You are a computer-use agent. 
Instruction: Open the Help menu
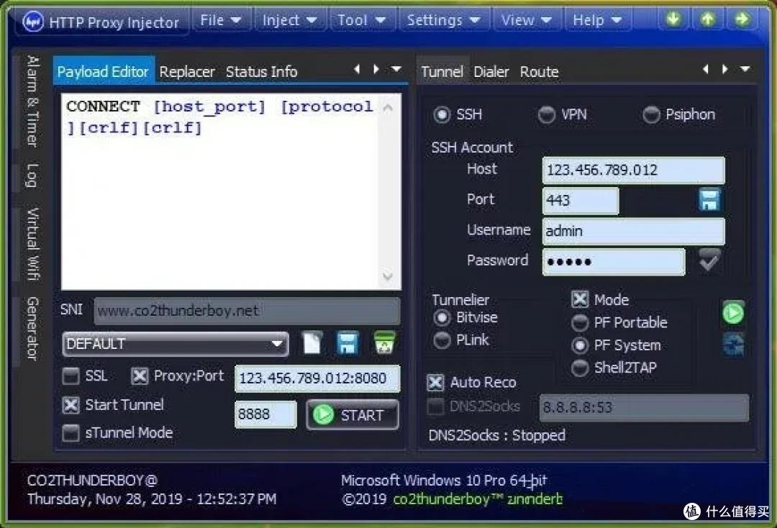[597, 20]
